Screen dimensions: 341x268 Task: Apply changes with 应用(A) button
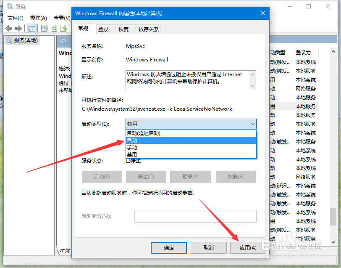(x=248, y=248)
